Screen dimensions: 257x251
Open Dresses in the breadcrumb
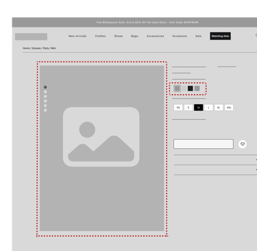36,48
